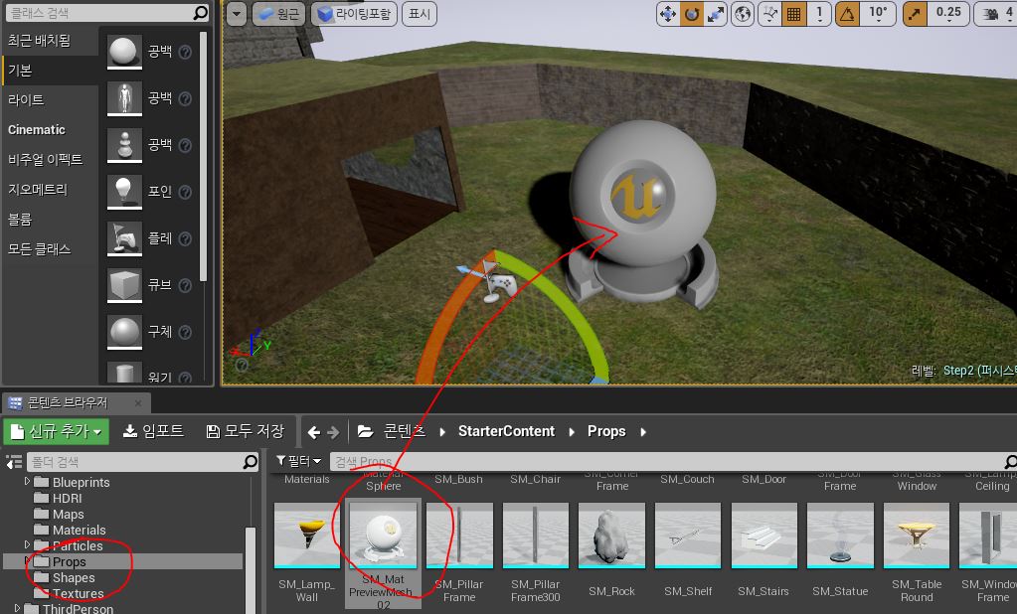This screenshot has height=614, width=1017.
Task: Select the scale gizmo tool
Action: (715, 14)
